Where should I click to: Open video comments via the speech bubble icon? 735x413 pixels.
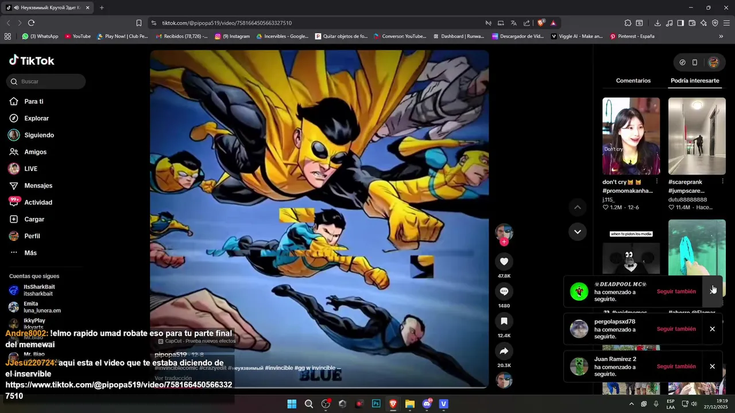coord(504,291)
